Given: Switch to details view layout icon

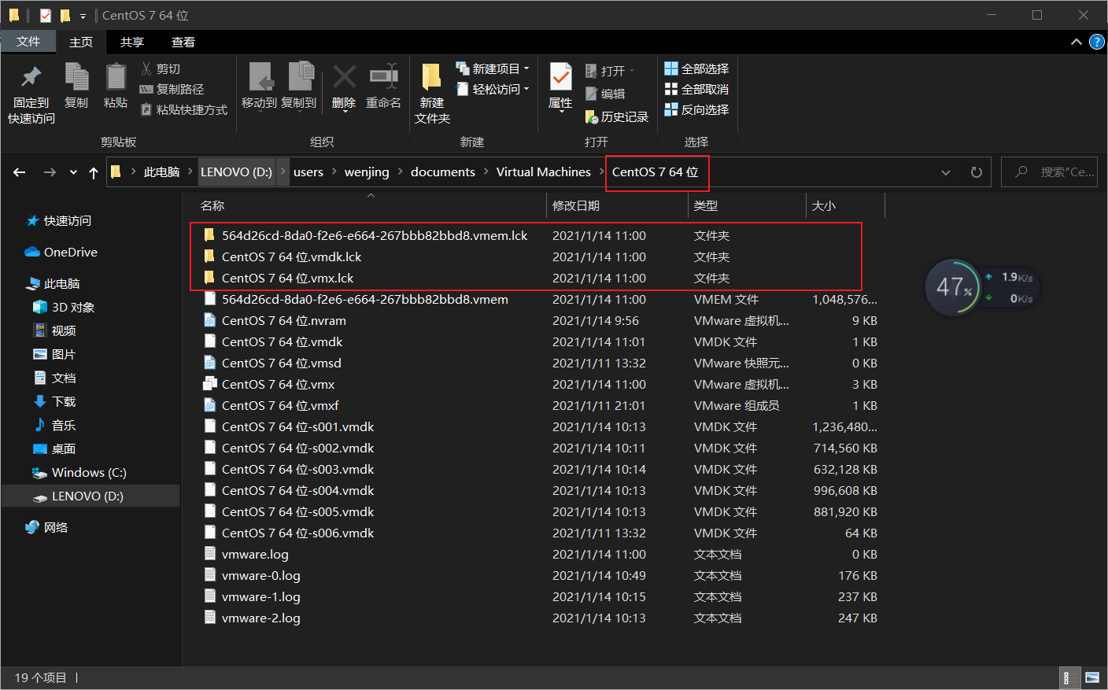Looking at the screenshot, I should tap(1068, 677).
